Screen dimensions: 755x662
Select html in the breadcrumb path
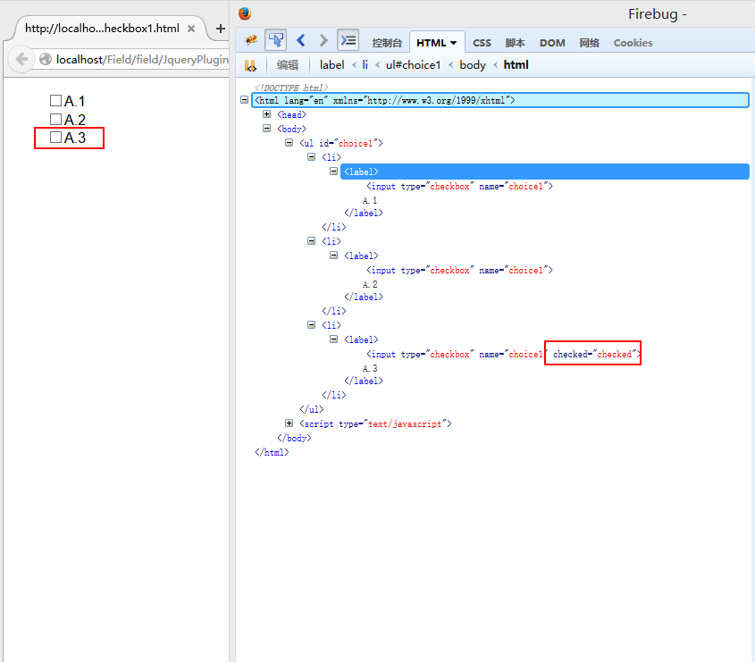pos(516,65)
